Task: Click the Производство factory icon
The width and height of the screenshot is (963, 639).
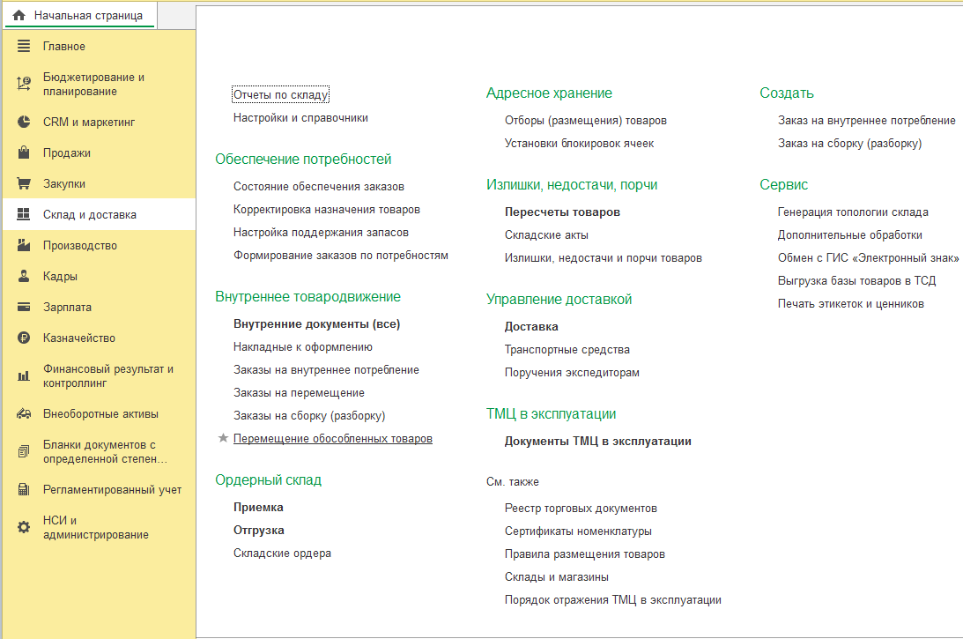Action: tap(24, 246)
